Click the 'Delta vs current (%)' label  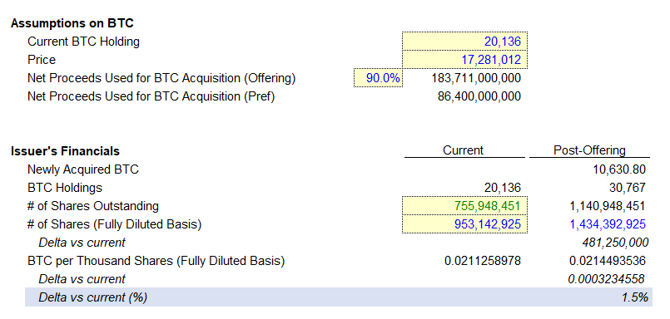92,297
